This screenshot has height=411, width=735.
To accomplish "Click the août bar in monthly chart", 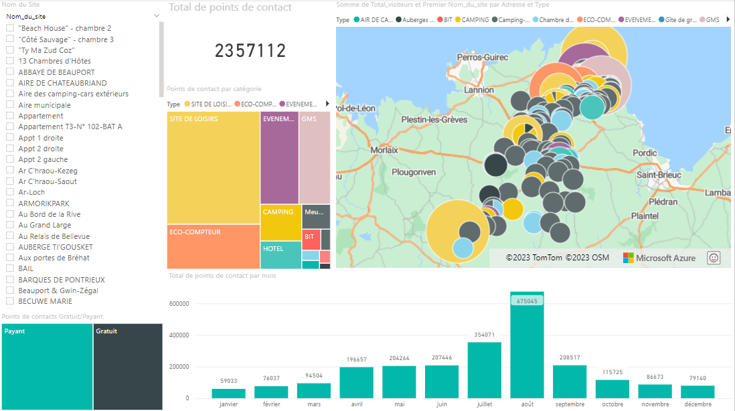I will pos(527,345).
